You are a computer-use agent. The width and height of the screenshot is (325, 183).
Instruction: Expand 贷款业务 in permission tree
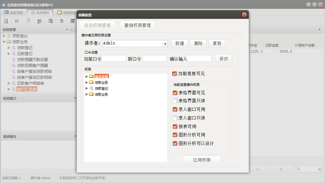tap(87, 94)
